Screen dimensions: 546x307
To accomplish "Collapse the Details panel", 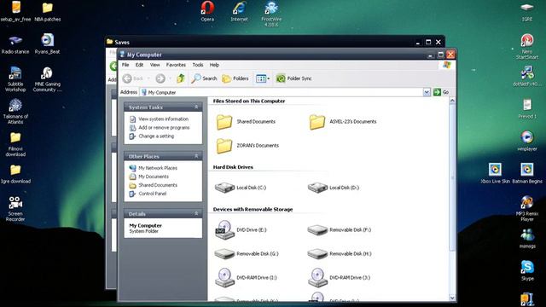I will (196, 213).
